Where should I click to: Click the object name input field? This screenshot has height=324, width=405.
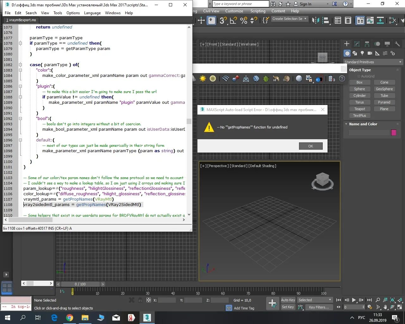369,133
